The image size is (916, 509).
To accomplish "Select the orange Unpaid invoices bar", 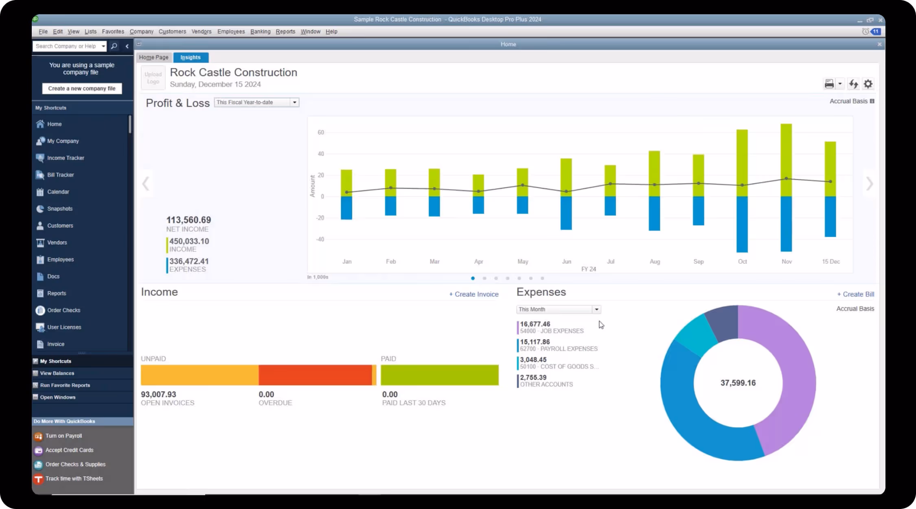I will [x=199, y=375].
